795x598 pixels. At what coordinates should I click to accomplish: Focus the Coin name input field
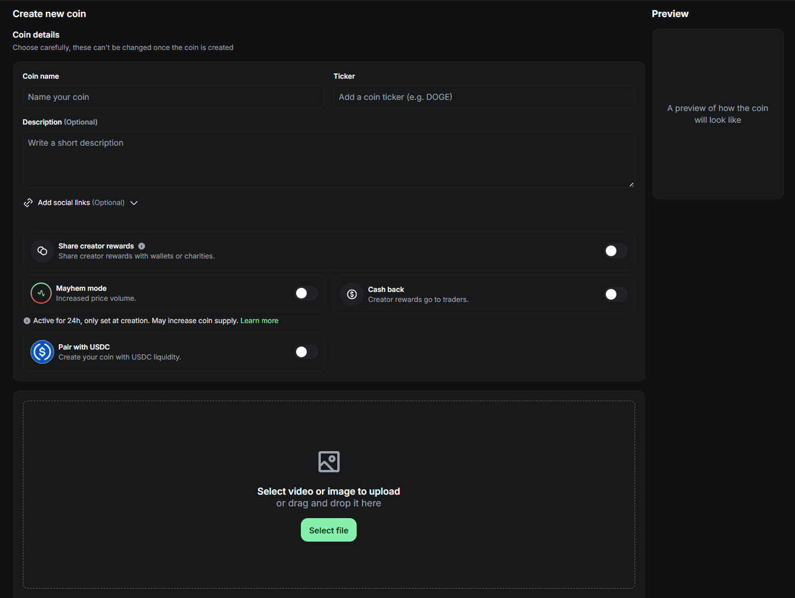click(173, 97)
